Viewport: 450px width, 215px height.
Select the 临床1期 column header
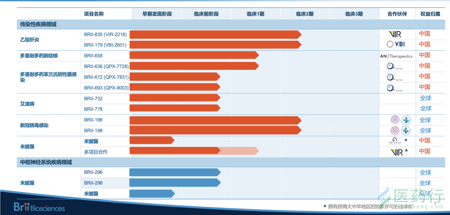click(x=255, y=14)
